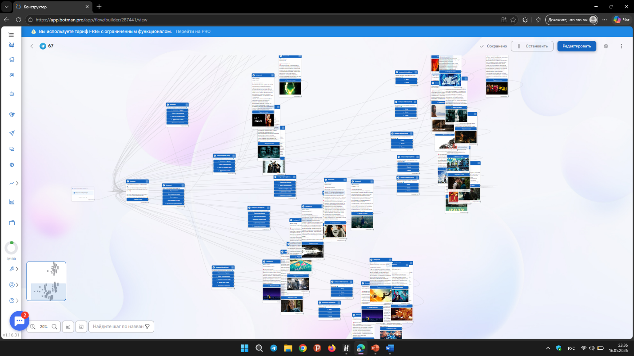Follow the Перейти на PRO link
This screenshot has height=356, width=634.
(193, 31)
